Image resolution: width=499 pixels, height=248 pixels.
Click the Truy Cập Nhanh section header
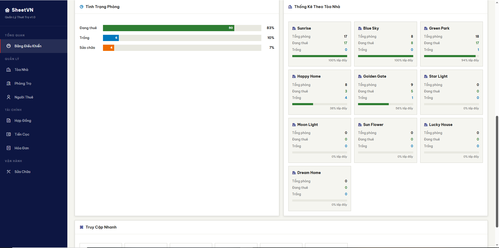click(x=101, y=227)
